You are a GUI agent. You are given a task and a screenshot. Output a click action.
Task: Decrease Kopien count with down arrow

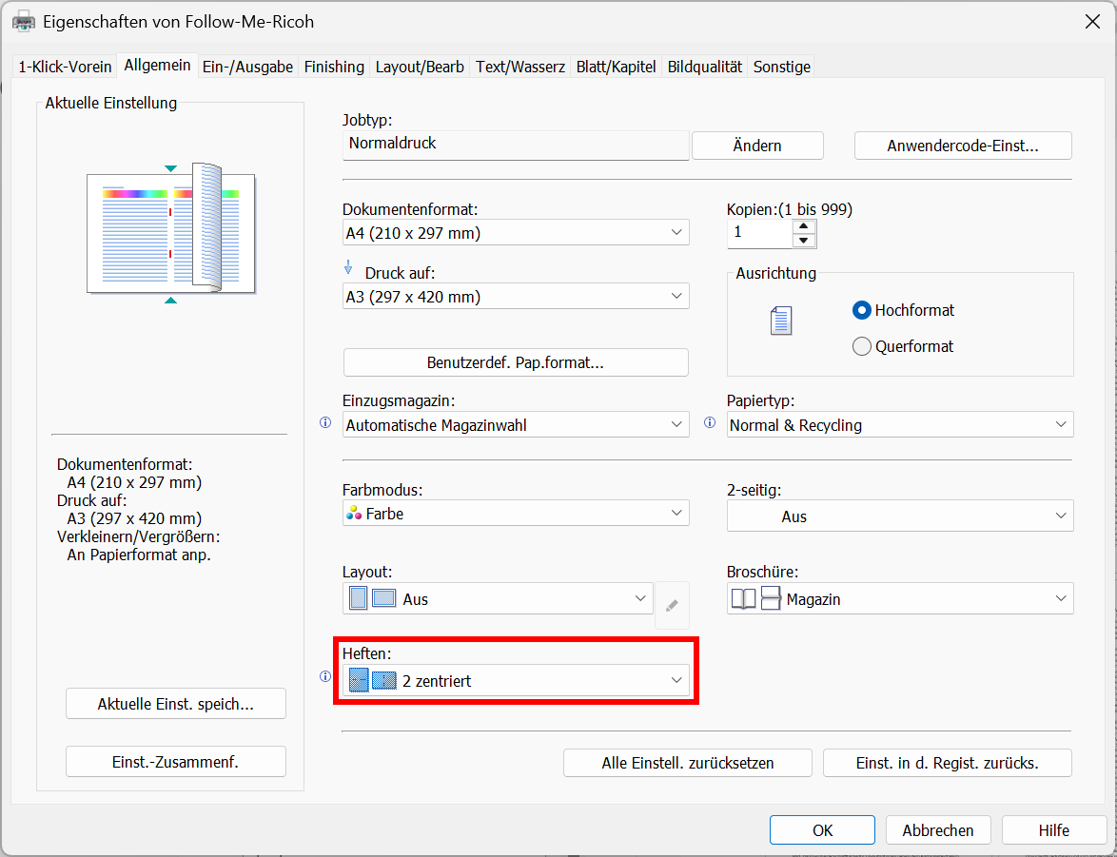(805, 240)
